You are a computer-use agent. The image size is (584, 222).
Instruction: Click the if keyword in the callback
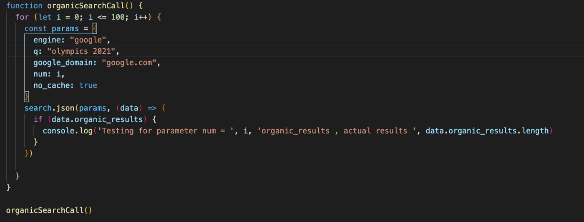pyautogui.click(x=38, y=119)
